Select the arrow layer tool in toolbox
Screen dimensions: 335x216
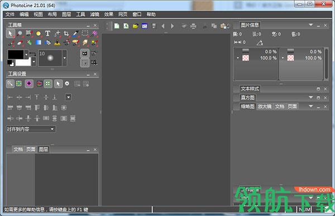[x=10, y=33]
